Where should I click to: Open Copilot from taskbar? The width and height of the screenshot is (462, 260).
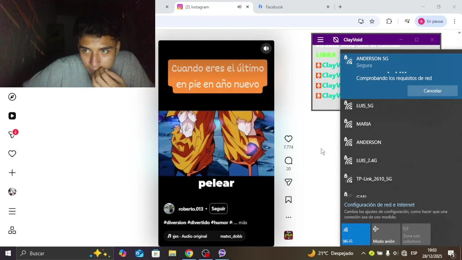coord(123,253)
